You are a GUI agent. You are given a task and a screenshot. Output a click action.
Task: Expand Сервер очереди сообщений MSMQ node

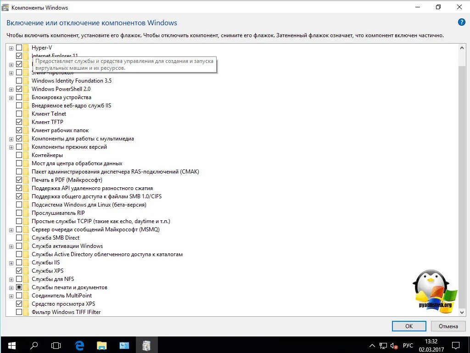[11, 230]
